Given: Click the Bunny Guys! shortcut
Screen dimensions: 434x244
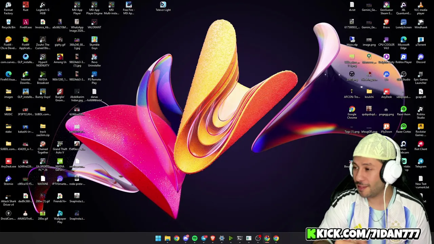Looking at the screenshot, I should (43, 94).
